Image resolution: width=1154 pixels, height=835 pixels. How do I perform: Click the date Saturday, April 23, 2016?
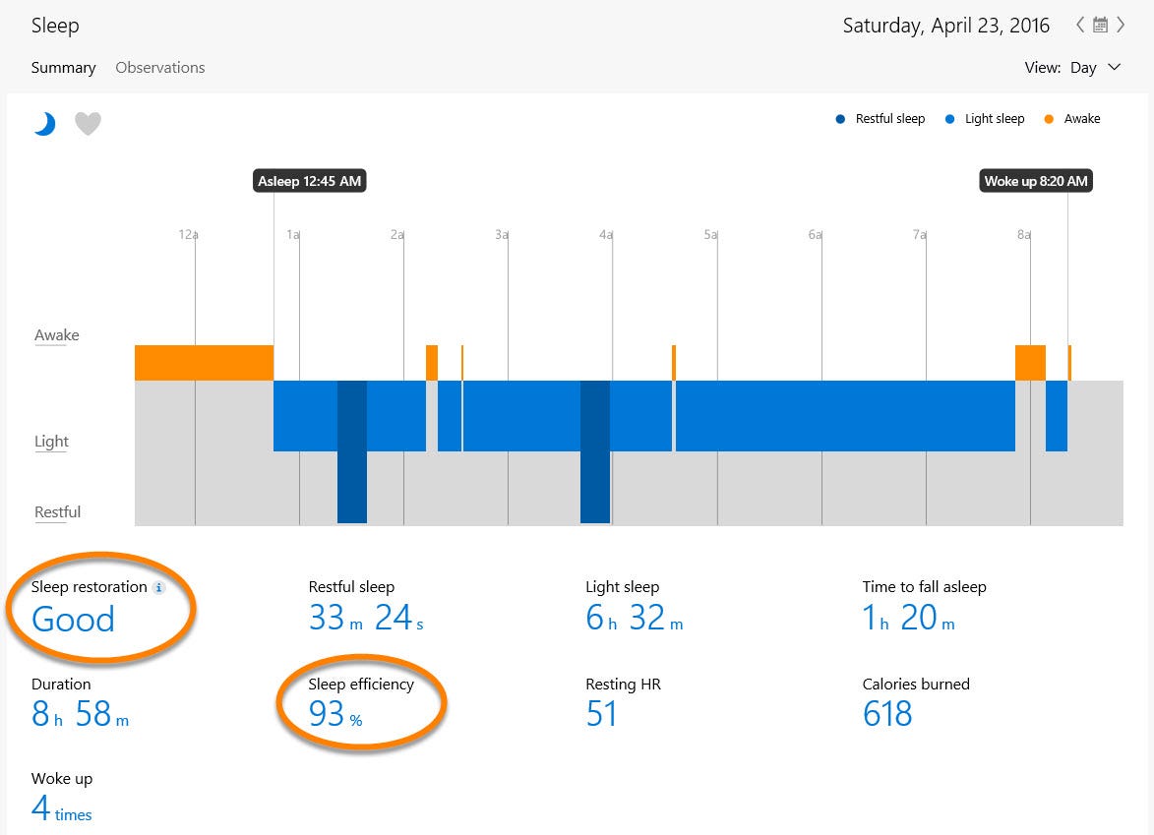pyautogui.click(x=945, y=25)
